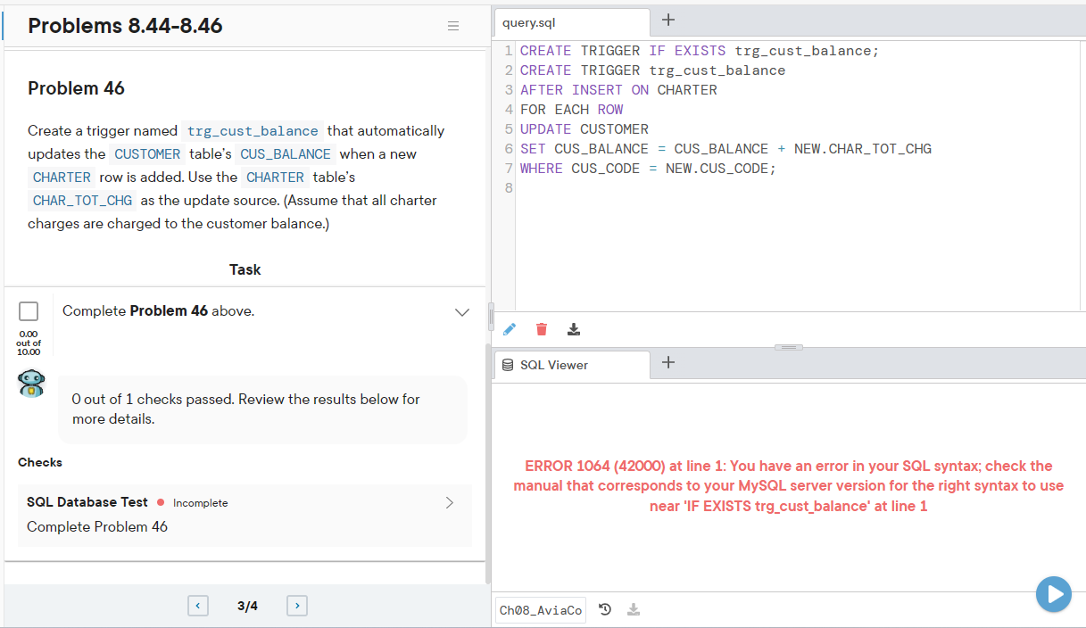Open the hamburger menu beside Problems 8.44-8.46

pos(453,27)
